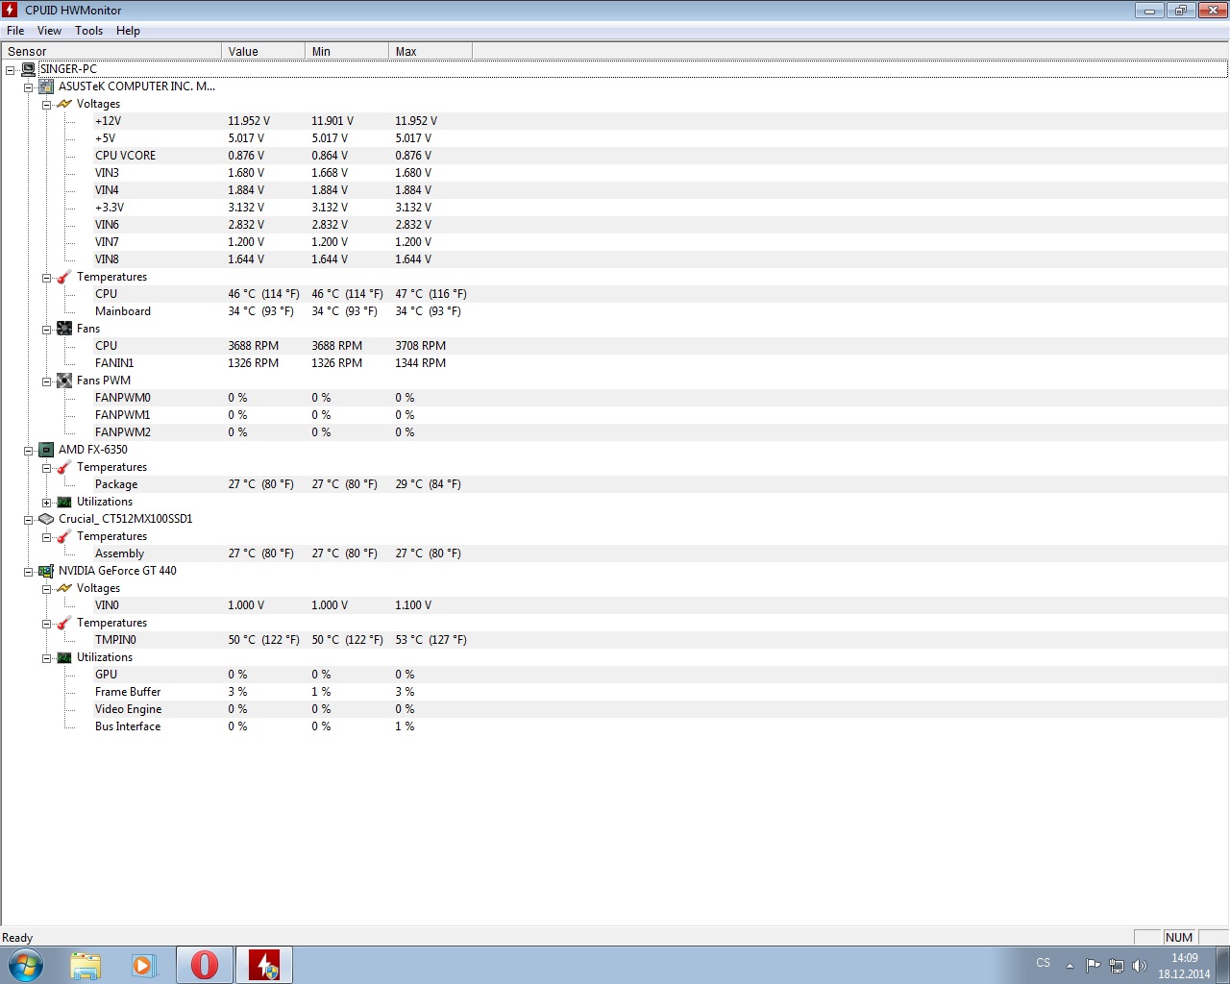Select the Frame Buffer utilization row
Screen dimensions: 1230x984
tap(661, 692)
